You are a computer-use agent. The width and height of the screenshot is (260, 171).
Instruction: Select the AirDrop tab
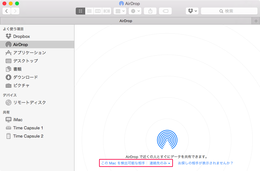pyautogui.click(x=126, y=21)
